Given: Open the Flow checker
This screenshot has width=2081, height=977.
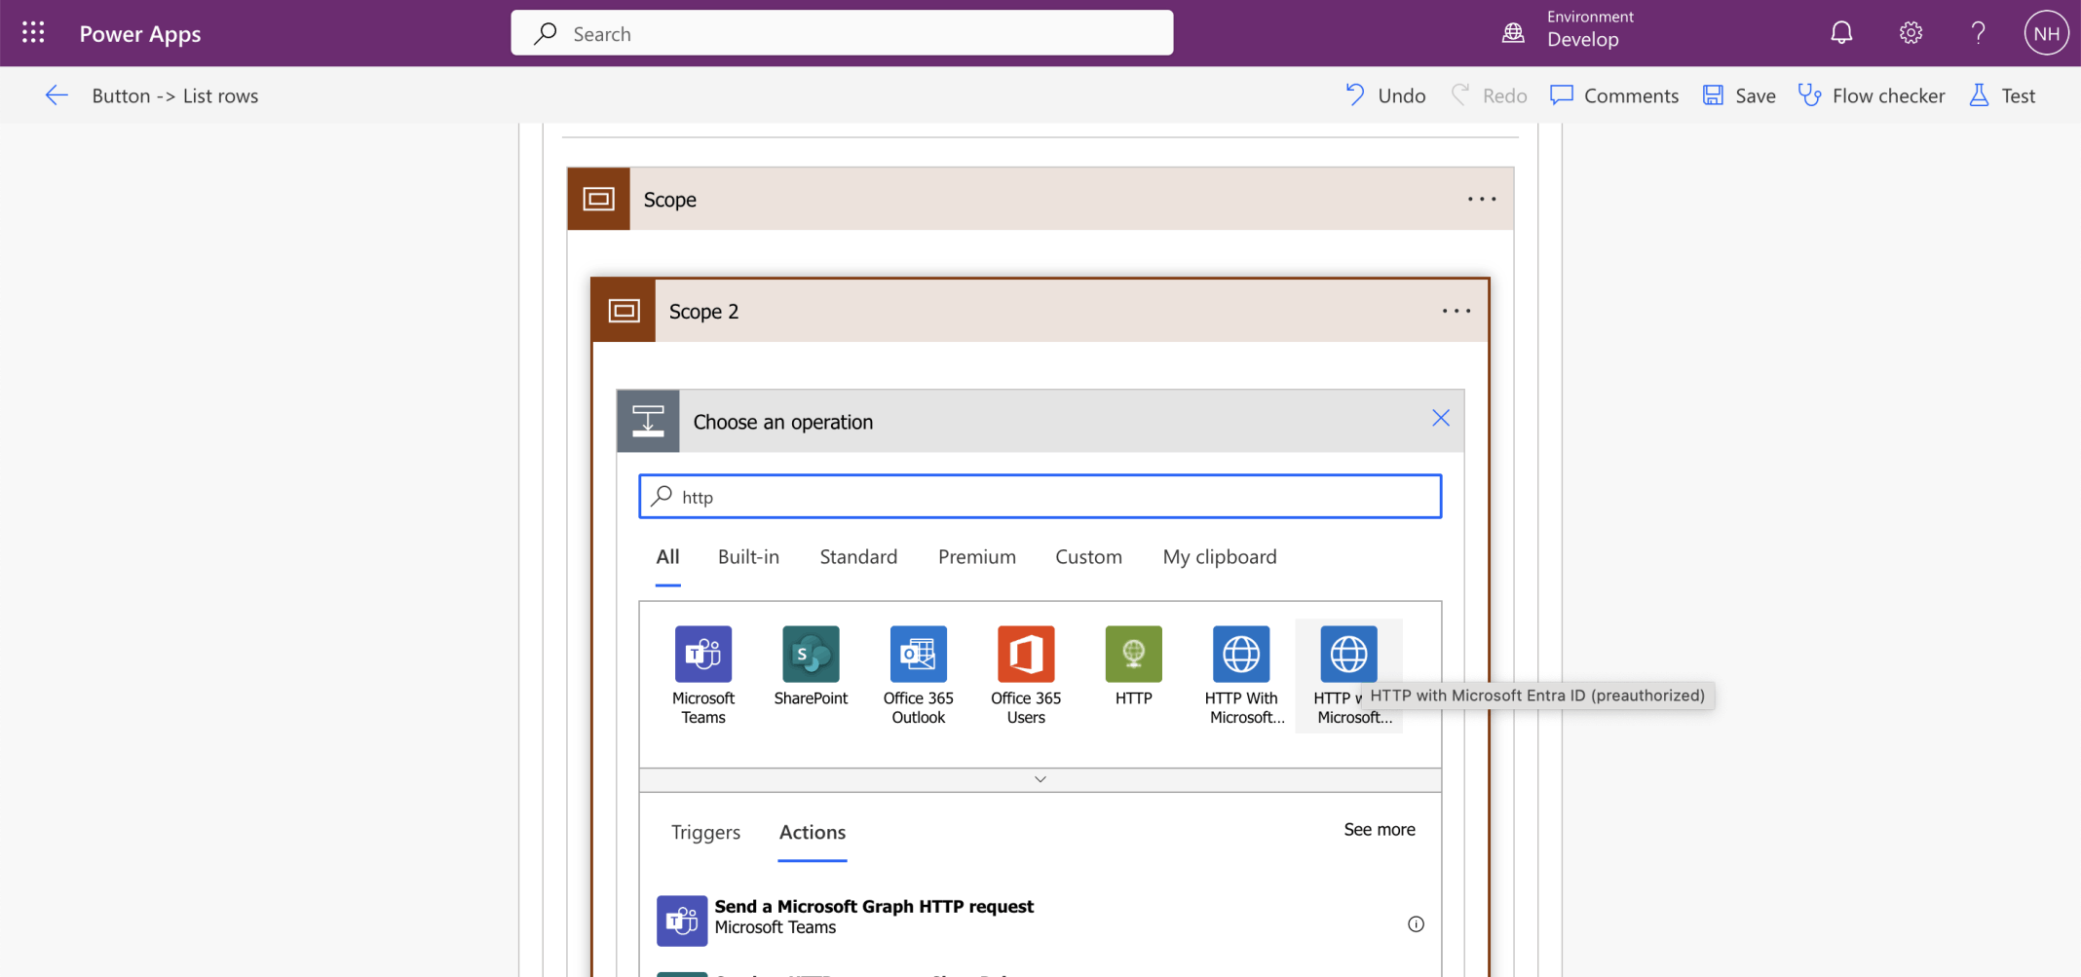Looking at the screenshot, I should 1872,95.
